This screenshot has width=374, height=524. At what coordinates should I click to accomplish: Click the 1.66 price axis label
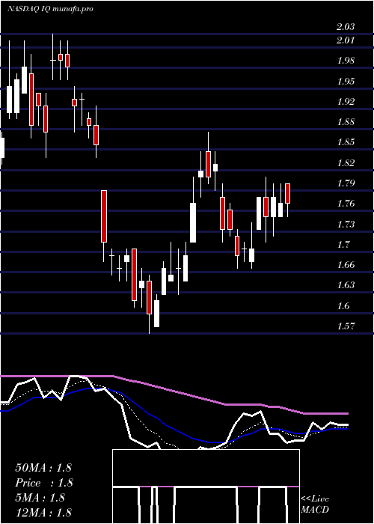tap(346, 265)
